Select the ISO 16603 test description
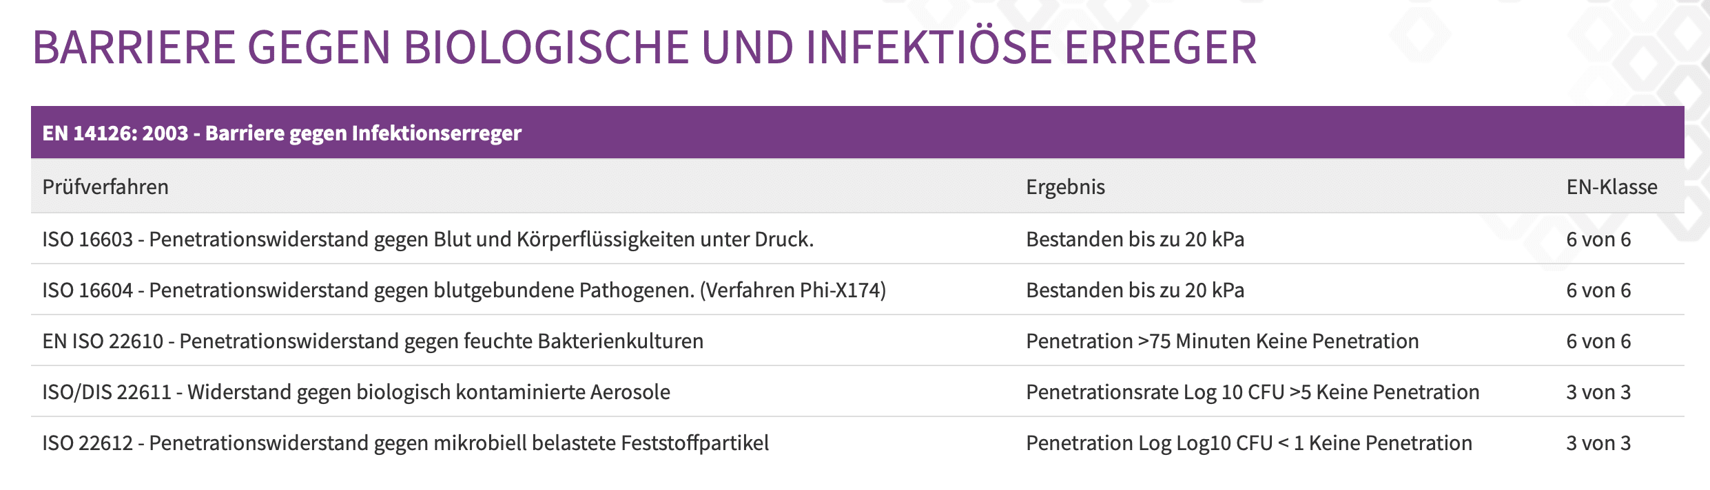This screenshot has width=1710, height=490. (428, 239)
